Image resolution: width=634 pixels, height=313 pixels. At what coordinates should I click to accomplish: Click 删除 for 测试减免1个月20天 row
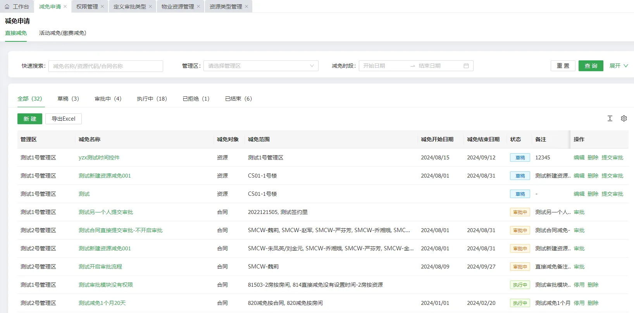[593, 303]
